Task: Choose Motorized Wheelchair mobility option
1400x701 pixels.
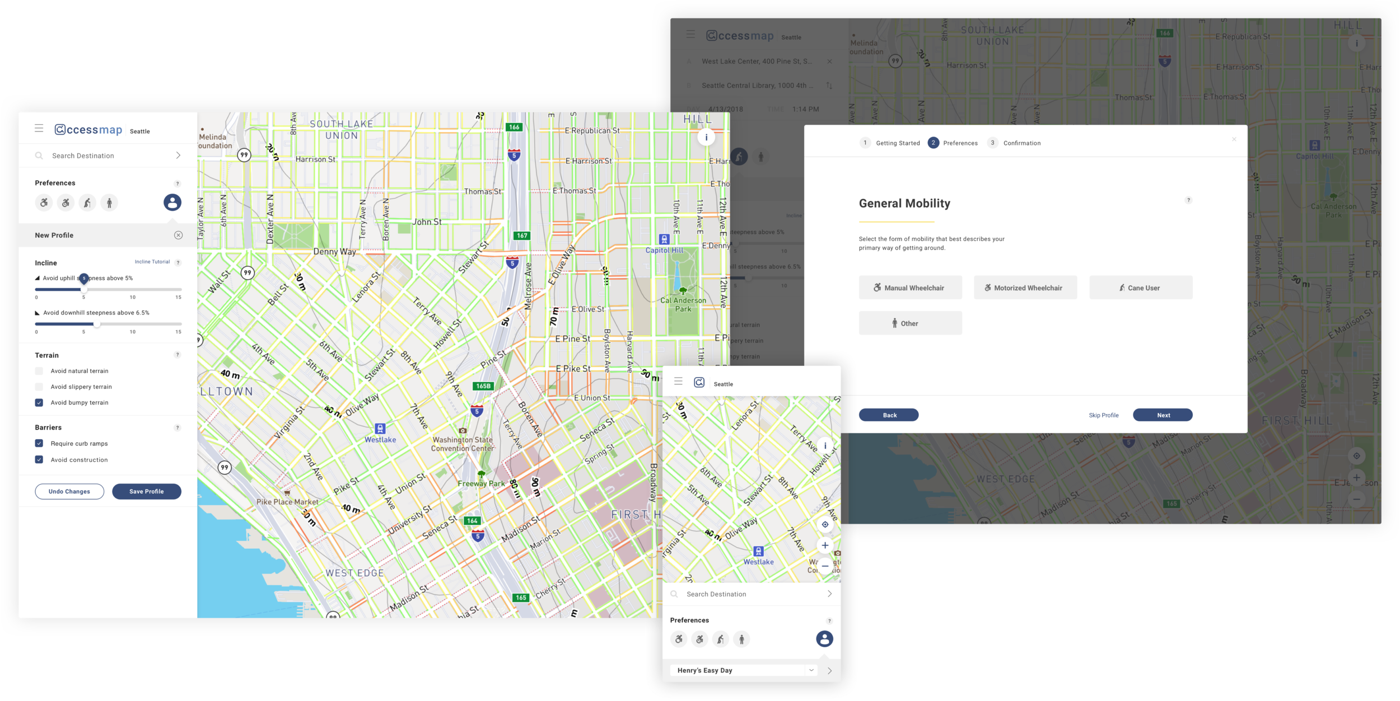Action: 1025,288
